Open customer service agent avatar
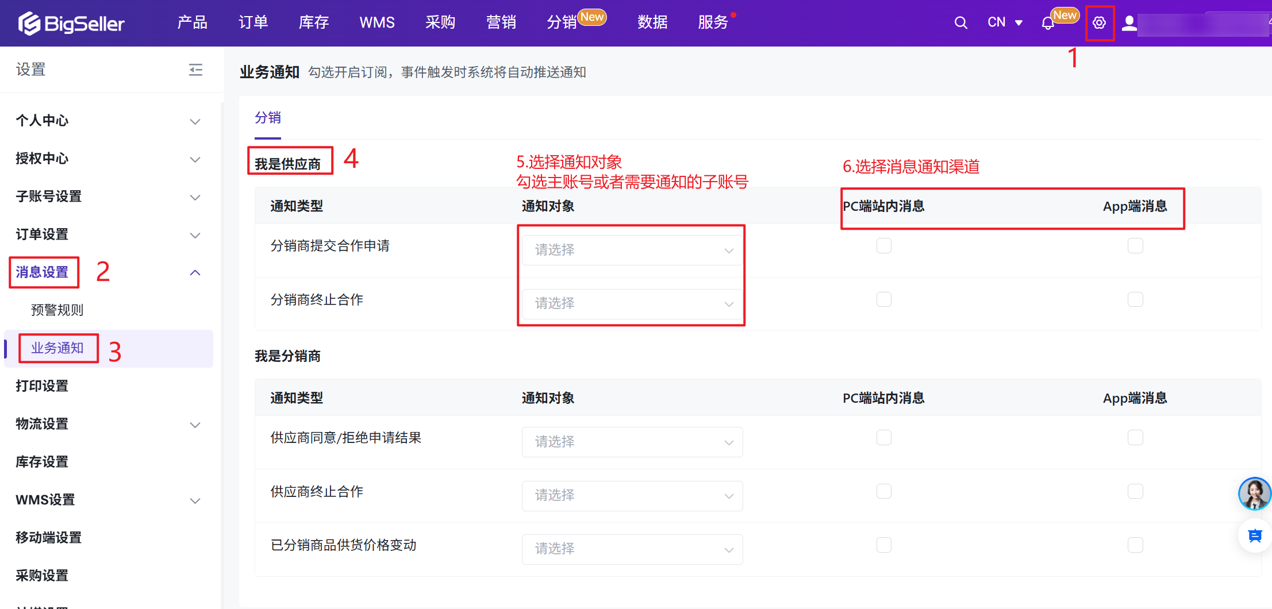The image size is (1272, 609). click(1254, 494)
